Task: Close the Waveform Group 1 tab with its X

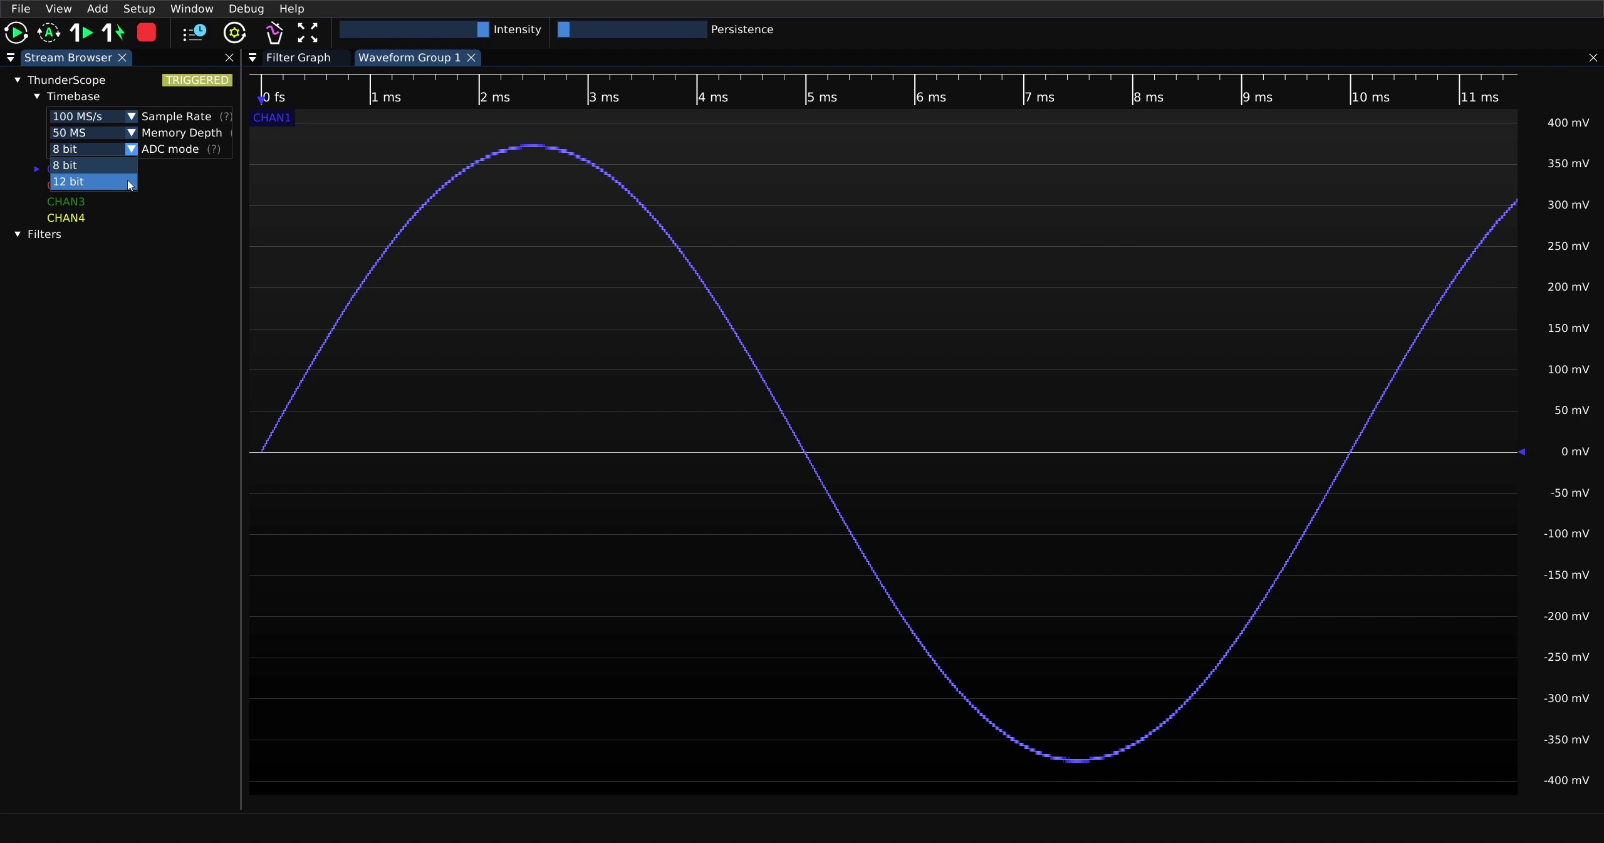Action: point(471,58)
